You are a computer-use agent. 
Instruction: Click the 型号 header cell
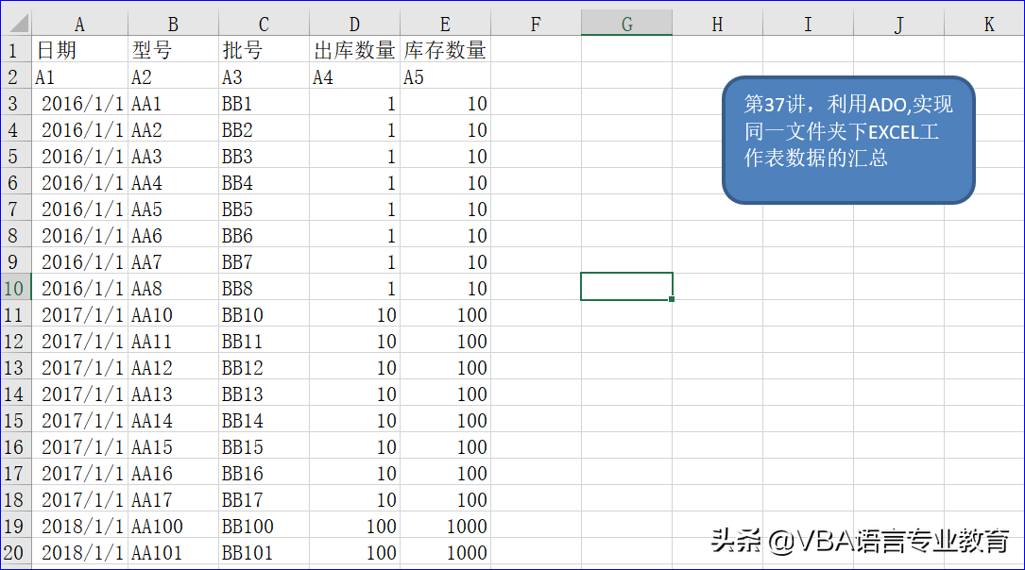(173, 50)
